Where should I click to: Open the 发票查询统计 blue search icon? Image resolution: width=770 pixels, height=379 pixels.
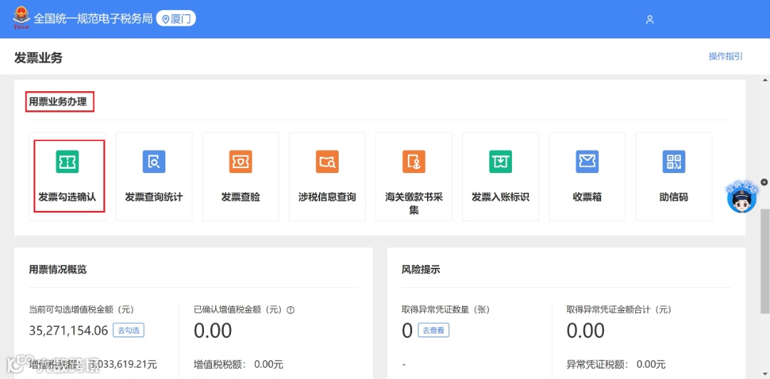point(154,162)
